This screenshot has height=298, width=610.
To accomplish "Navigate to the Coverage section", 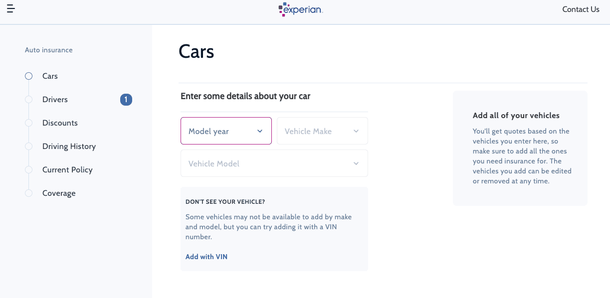I will point(59,193).
